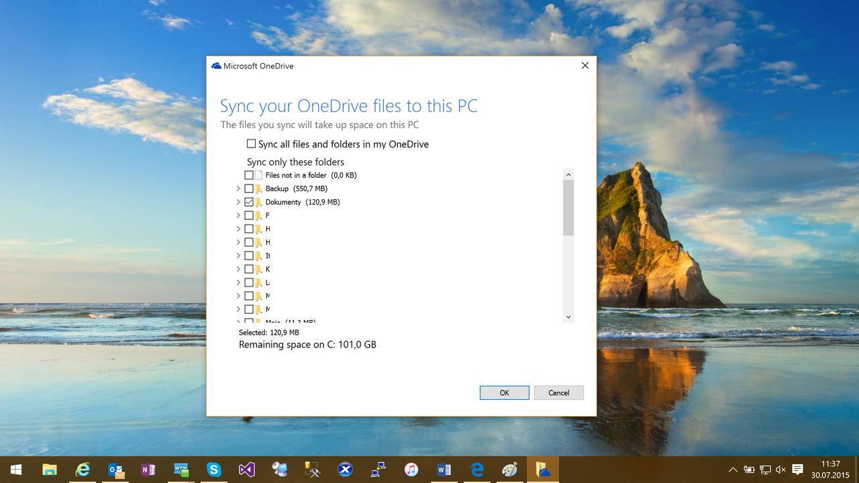The width and height of the screenshot is (859, 483).
Task: Open the network tray icon
Action: coord(765,470)
